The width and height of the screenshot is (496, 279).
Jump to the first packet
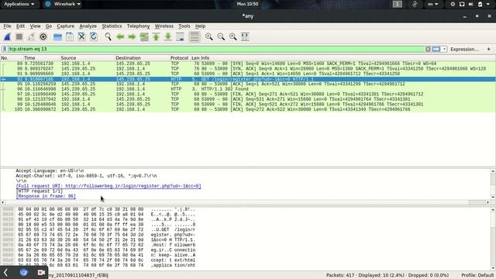156,36
